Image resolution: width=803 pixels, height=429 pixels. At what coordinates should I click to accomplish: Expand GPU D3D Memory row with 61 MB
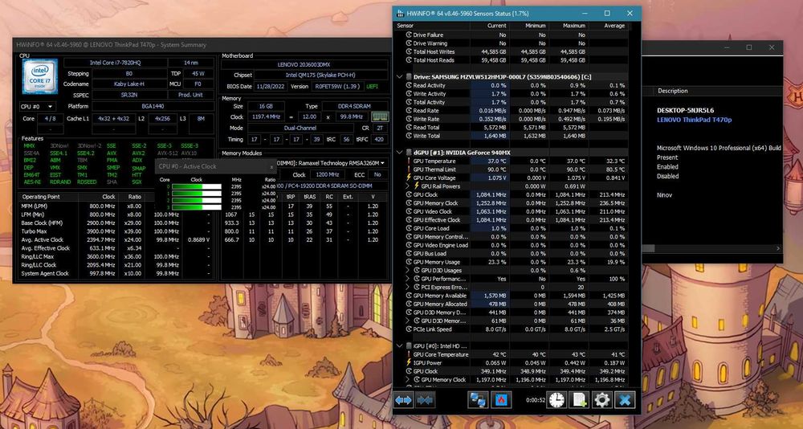(408, 321)
